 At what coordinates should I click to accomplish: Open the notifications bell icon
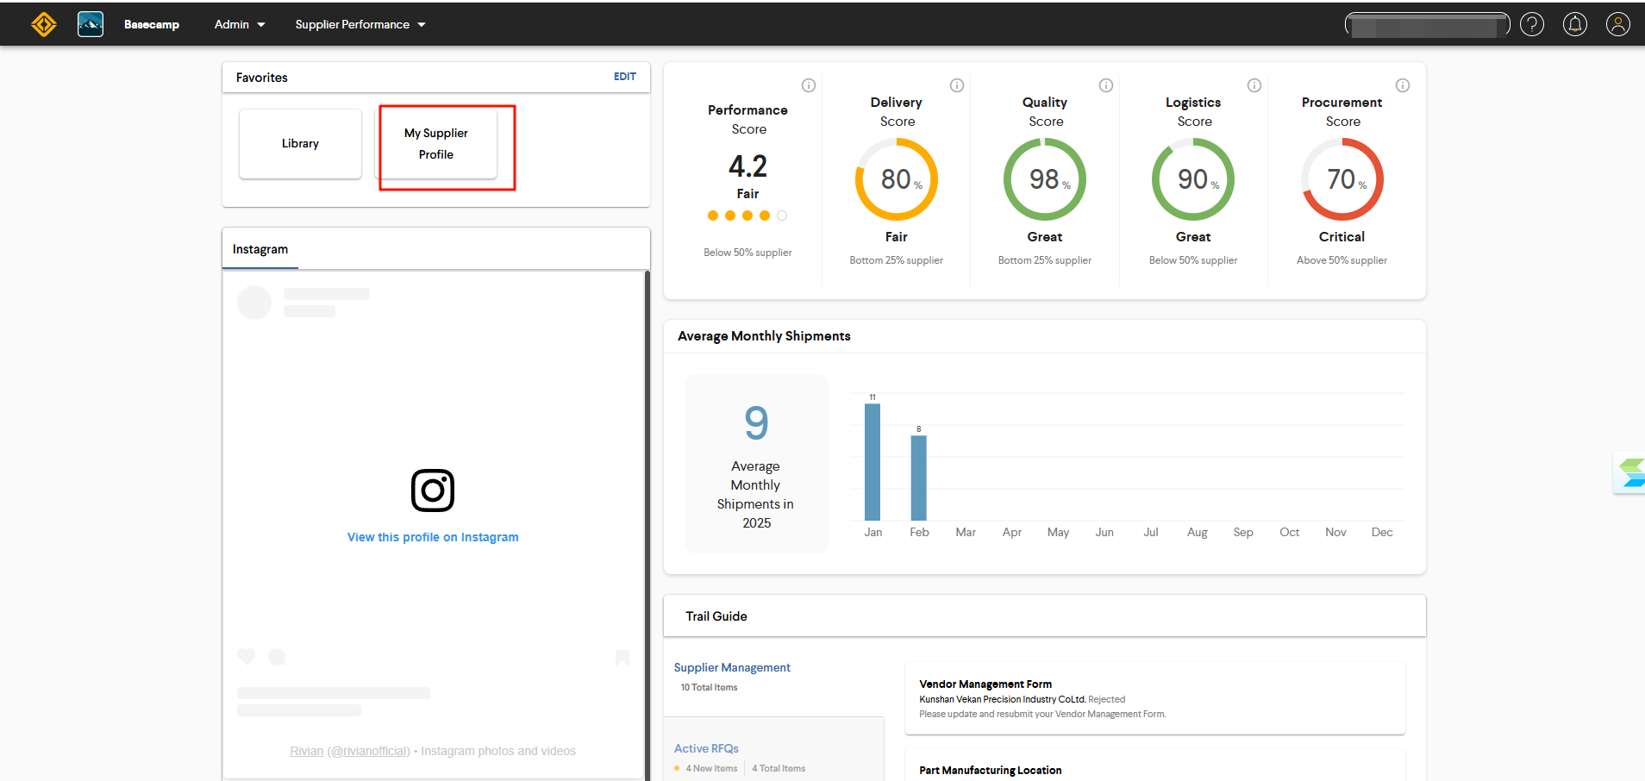click(x=1575, y=24)
